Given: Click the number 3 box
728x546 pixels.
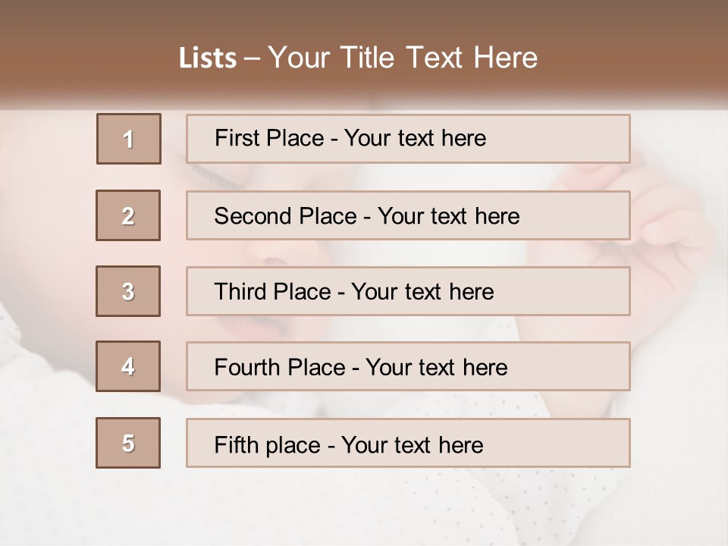Looking at the screenshot, I should [128, 291].
